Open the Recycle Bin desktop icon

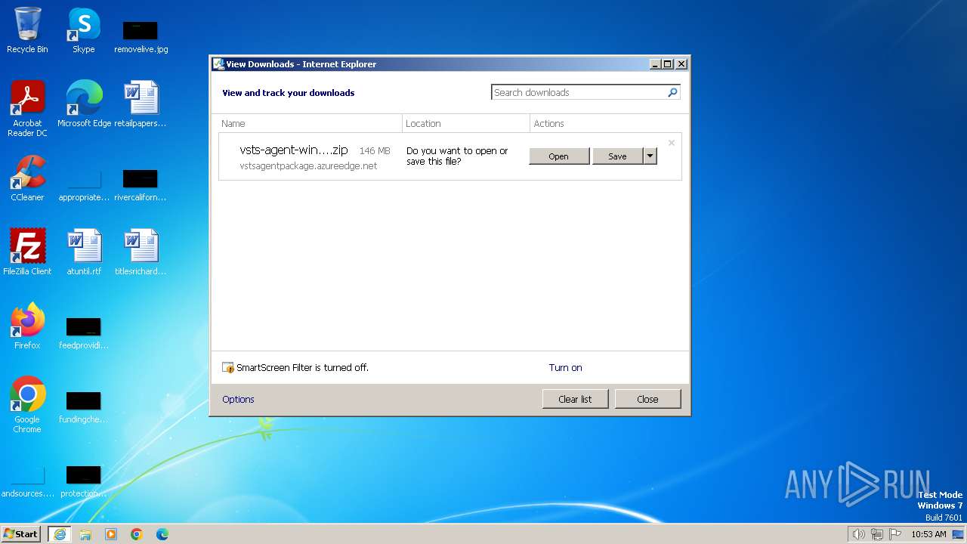(27, 31)
